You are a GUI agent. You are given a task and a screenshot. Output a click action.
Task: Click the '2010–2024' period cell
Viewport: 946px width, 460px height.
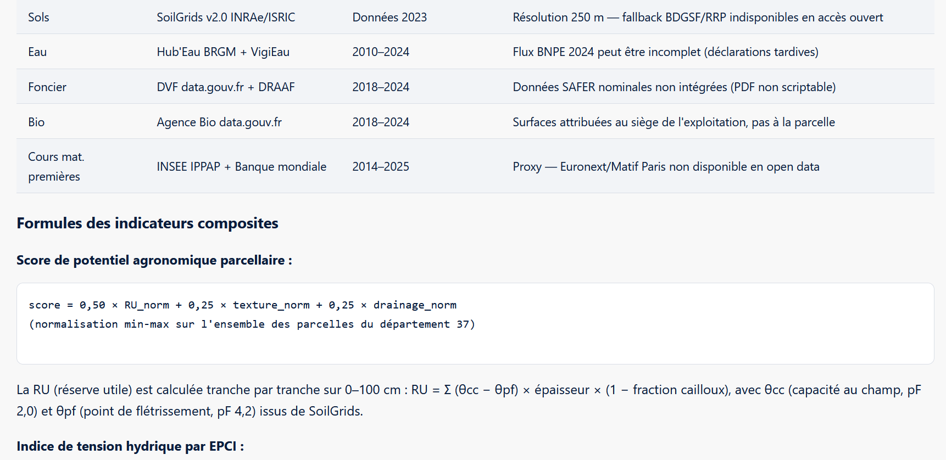point(381,52)
